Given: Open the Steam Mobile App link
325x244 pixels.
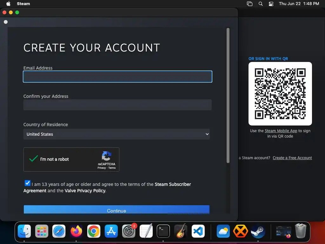Looking at the screenshot, I should coord(281,131).
